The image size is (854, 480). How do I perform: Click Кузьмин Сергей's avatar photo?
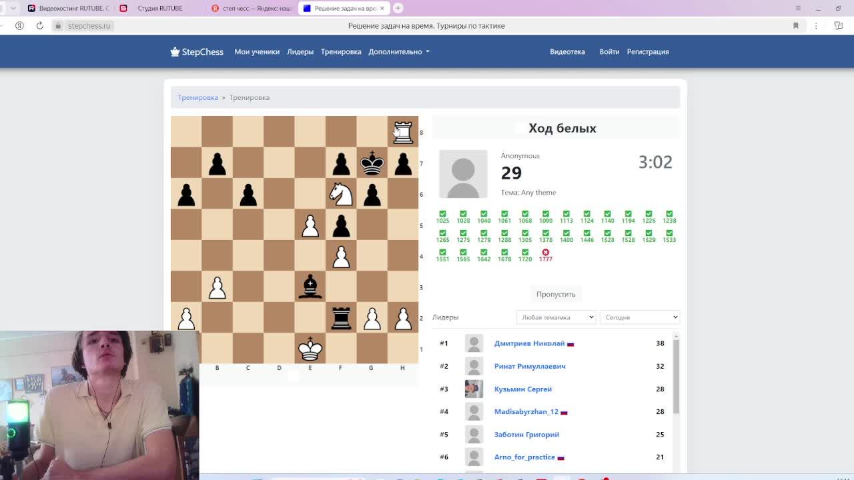coord(474,389)
